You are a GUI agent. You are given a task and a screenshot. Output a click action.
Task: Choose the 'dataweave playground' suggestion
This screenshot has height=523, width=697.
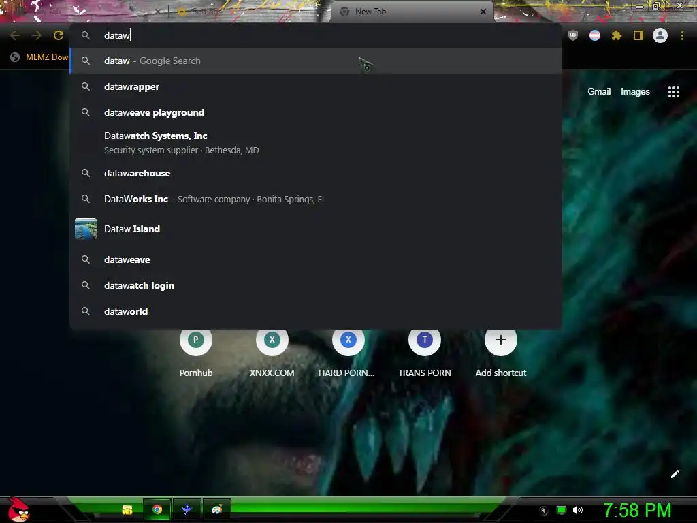click(x=316, y=112)
